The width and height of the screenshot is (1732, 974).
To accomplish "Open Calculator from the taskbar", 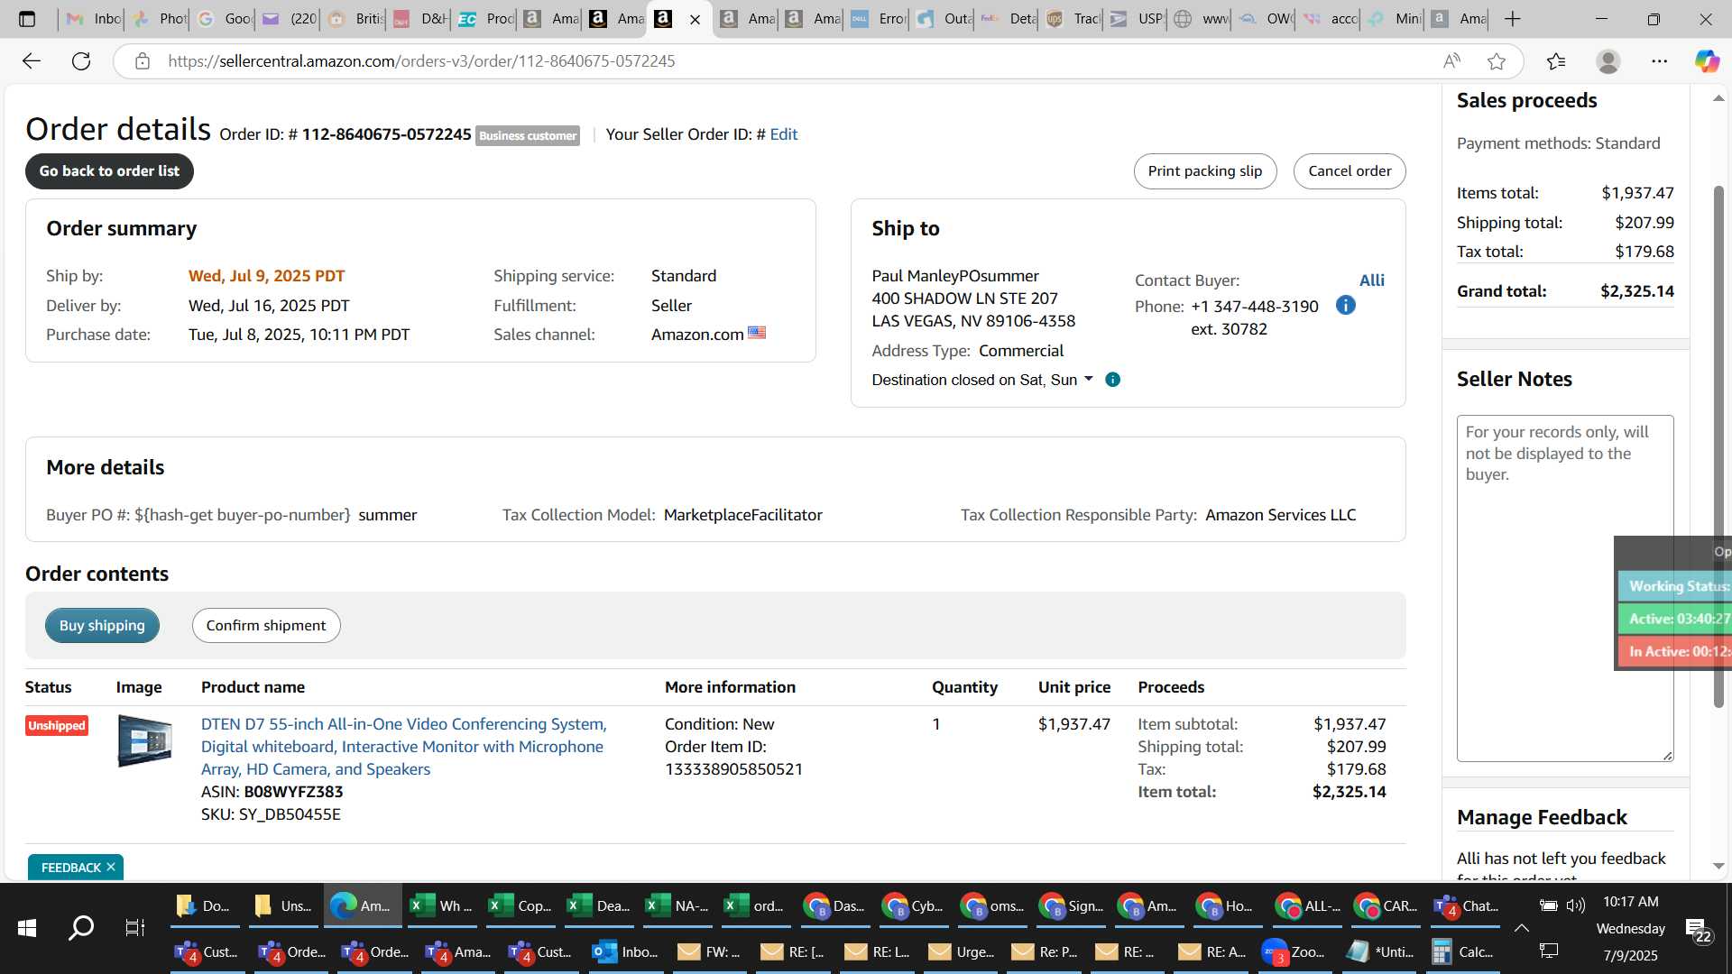I will [1462, 951].
